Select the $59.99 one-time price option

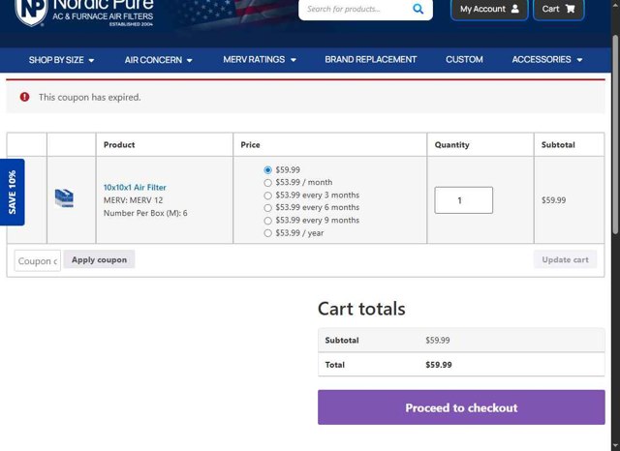pos(267,169)
